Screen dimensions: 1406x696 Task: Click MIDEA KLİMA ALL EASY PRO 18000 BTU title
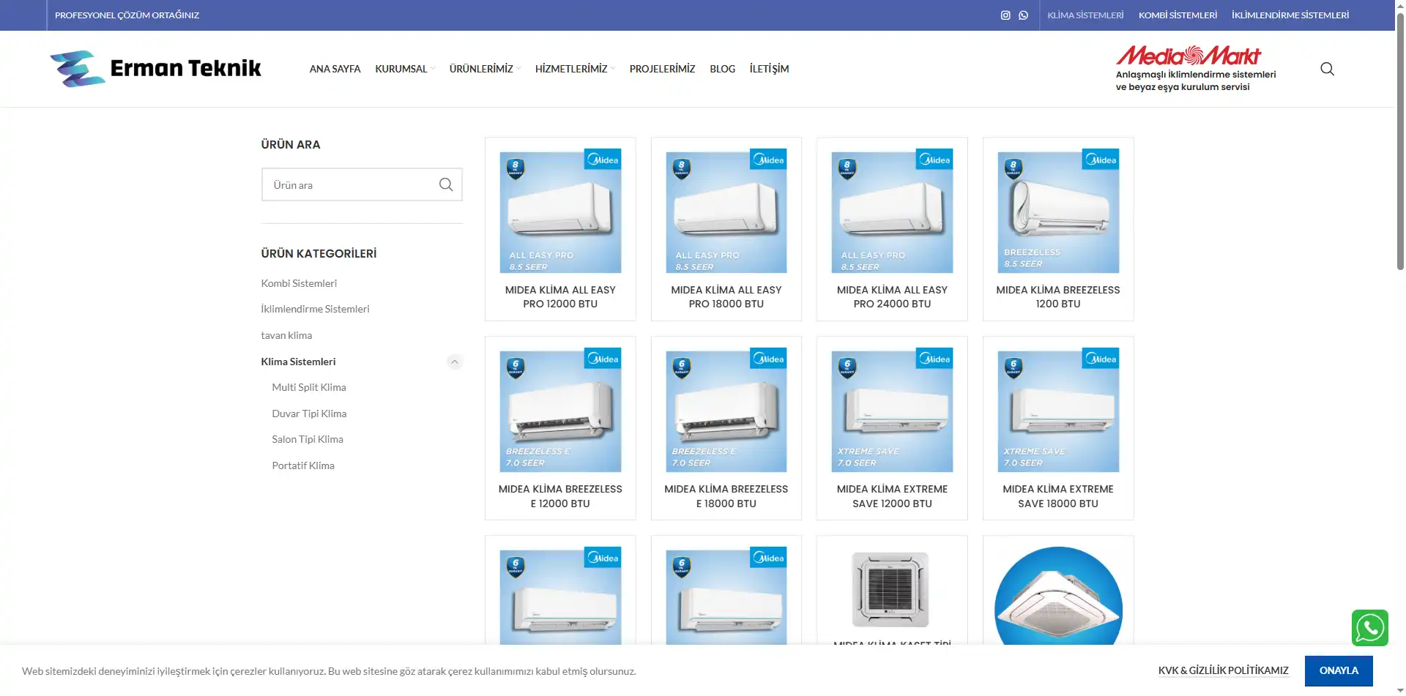coord(726,297)
